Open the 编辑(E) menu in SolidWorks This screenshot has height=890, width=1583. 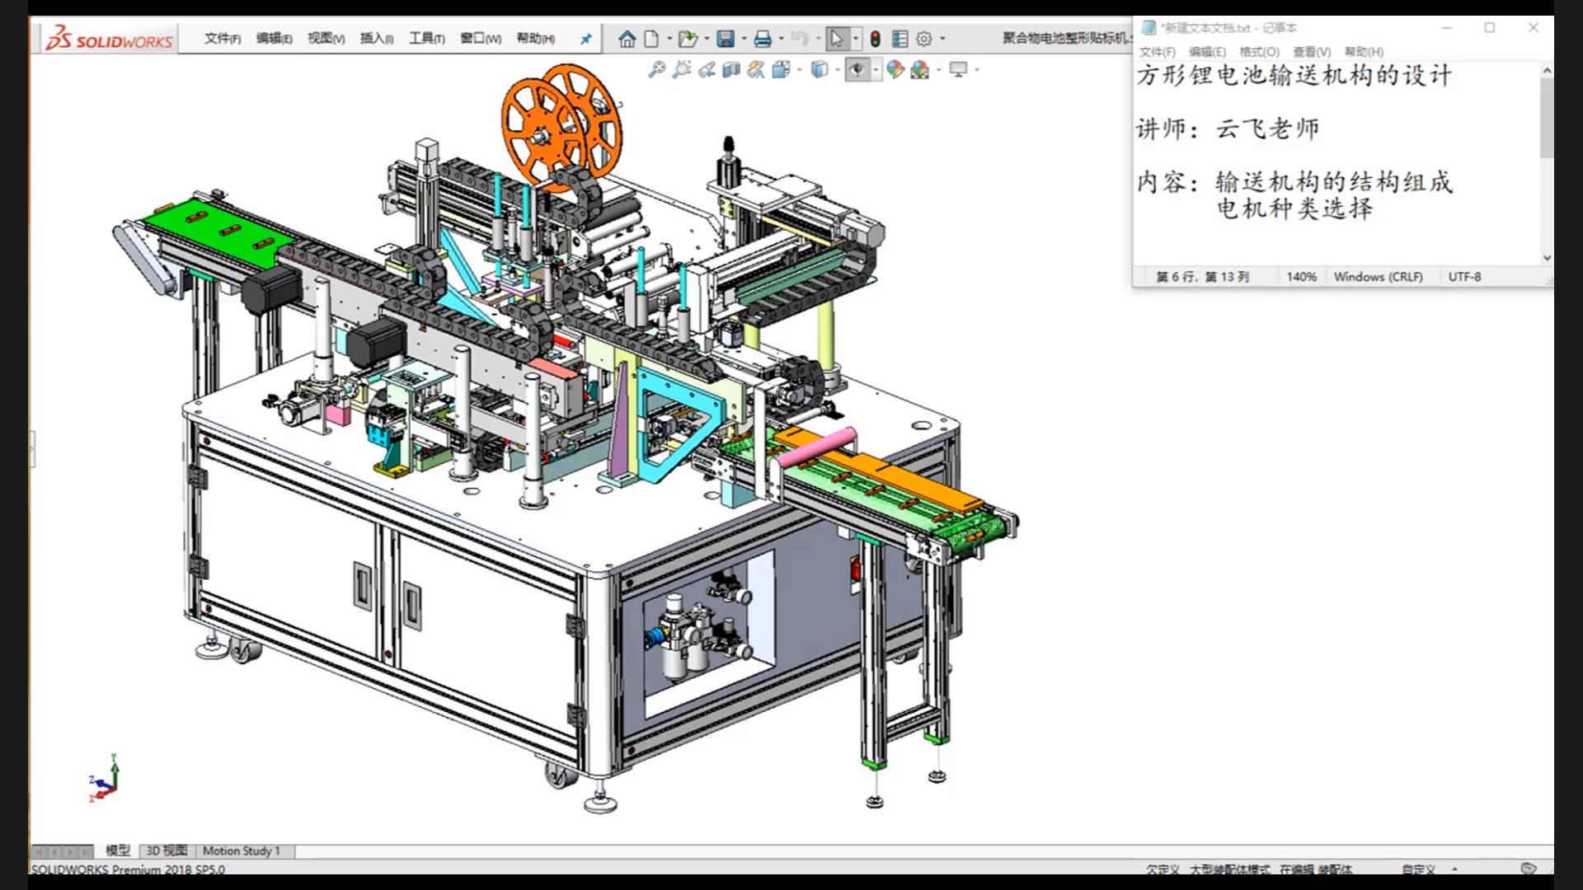pos(274,39)
